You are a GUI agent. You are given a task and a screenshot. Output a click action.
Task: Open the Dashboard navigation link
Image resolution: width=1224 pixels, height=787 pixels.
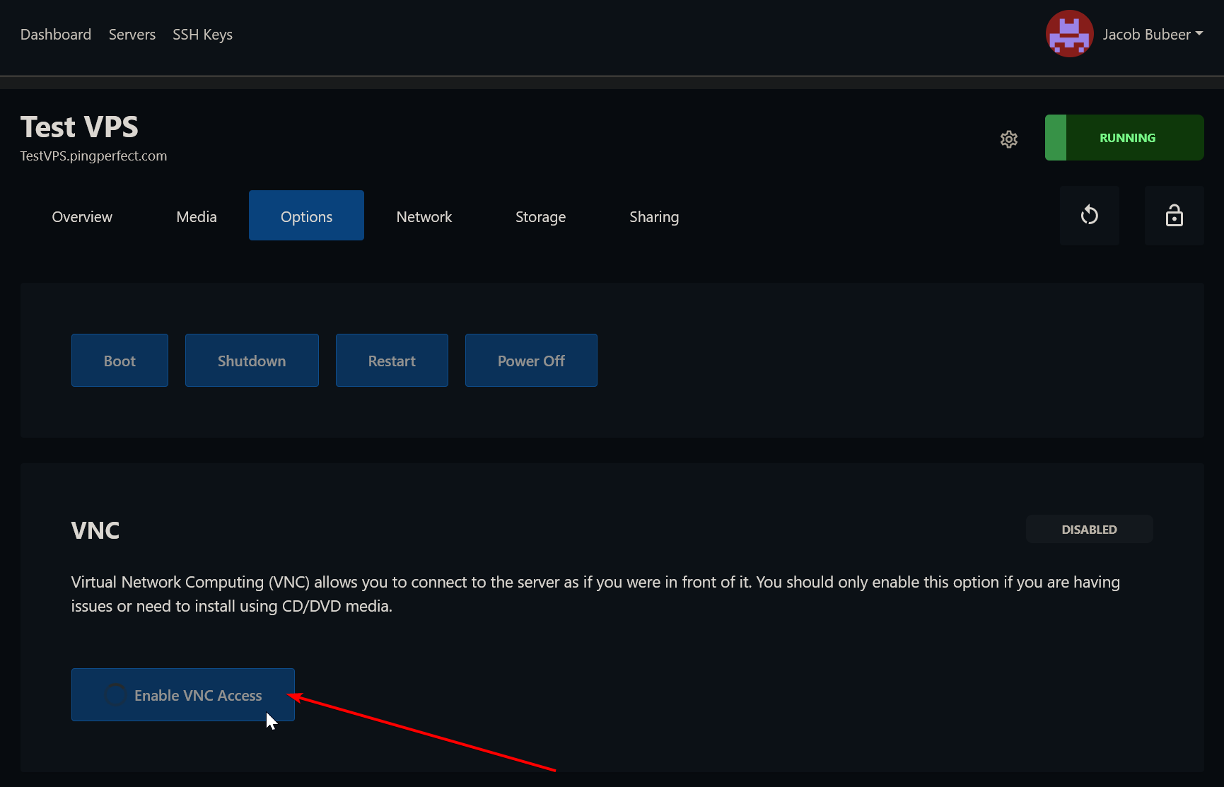pos(56,35)
